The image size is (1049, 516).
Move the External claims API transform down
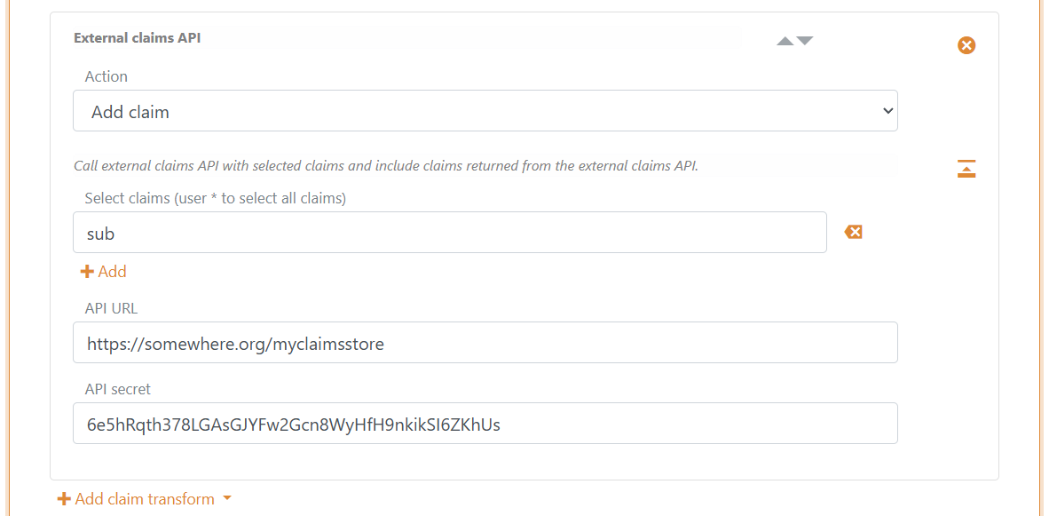coord(805,40)
